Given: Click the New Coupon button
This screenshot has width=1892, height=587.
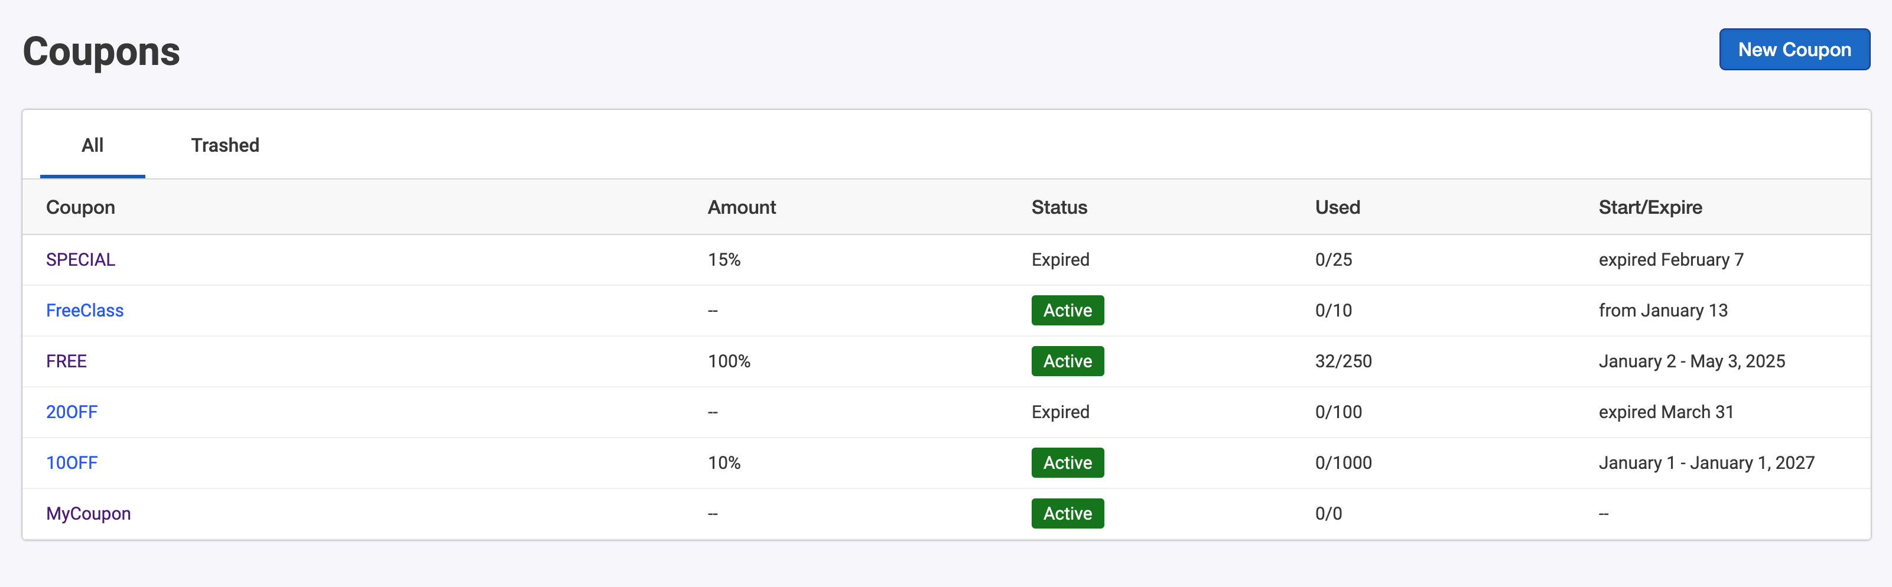Looking at the screenshot, I should (x=1795, y=49).
